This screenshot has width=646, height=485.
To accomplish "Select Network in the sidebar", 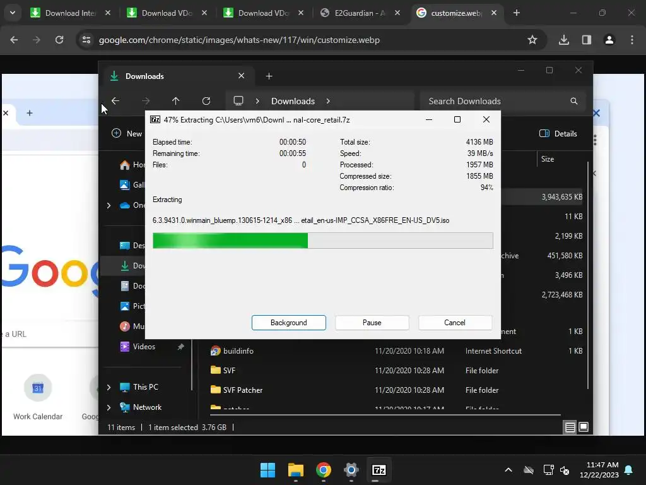I will pos(141,407).
